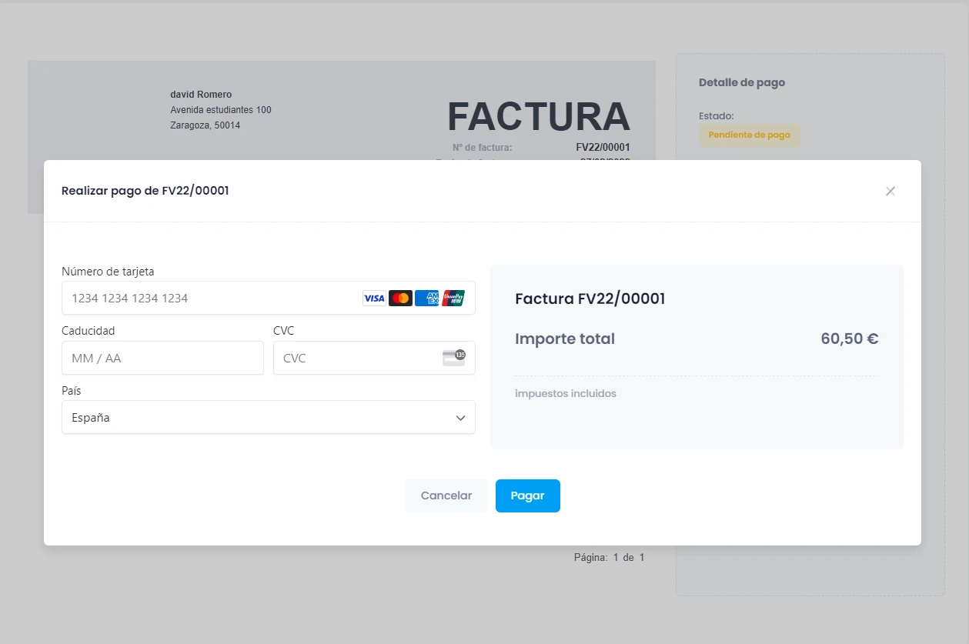Click the Pendiente de pago status badge

click(749, 135)
